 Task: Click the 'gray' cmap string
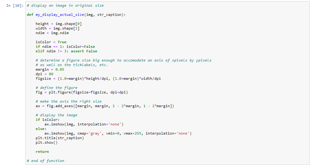[x=95, y=134]
